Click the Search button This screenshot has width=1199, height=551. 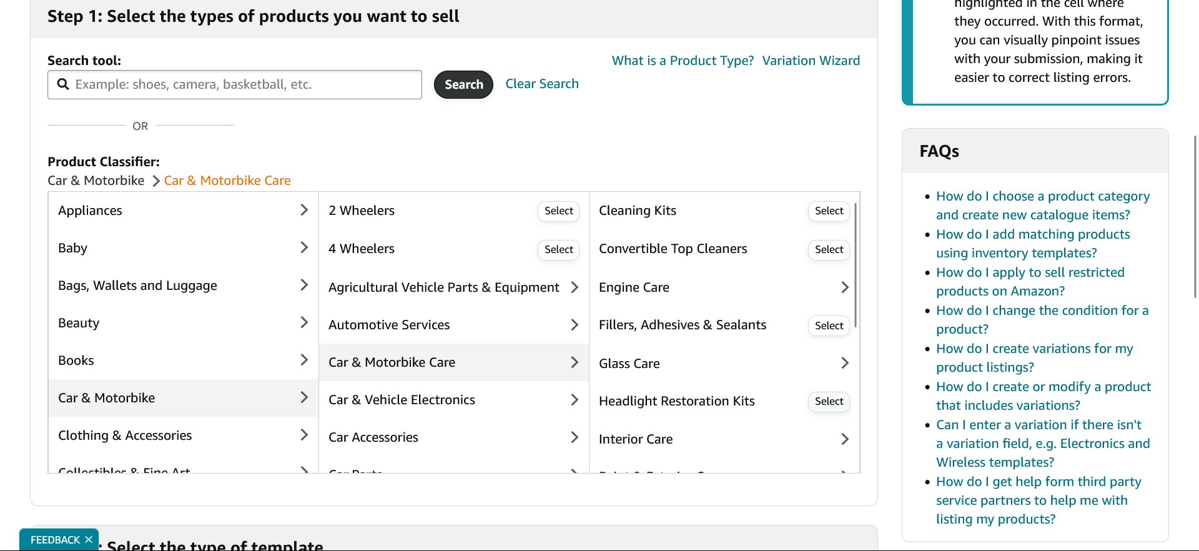463,84
